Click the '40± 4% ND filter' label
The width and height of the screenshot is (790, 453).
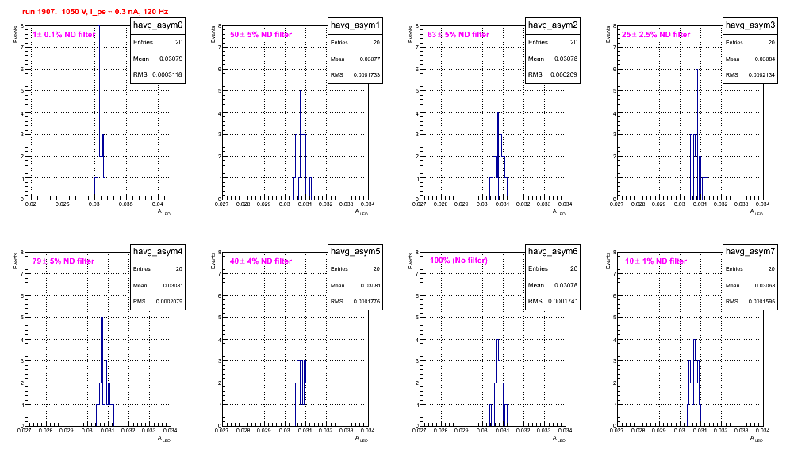click(261, 261)
